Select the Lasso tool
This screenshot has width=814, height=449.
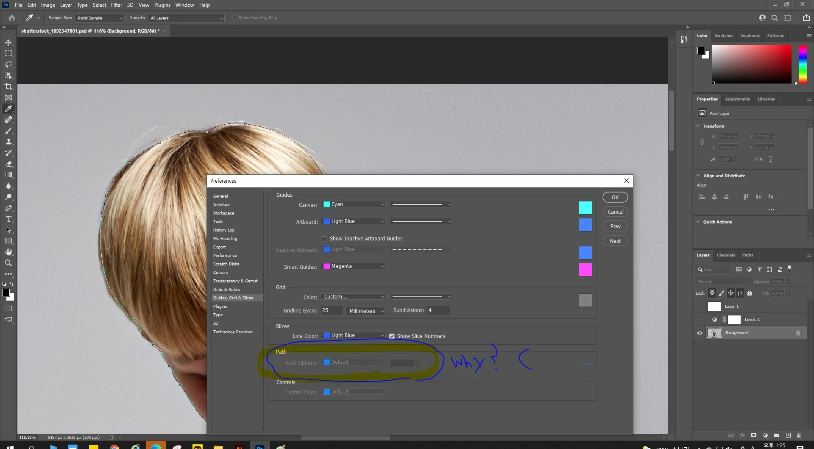[8, 64]
